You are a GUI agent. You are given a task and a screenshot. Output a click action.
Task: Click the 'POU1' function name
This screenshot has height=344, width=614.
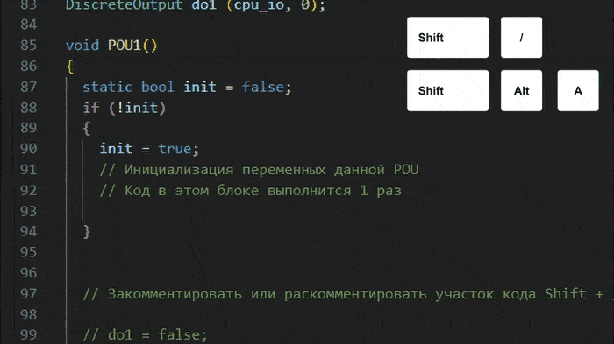click(x=125, y=46)
